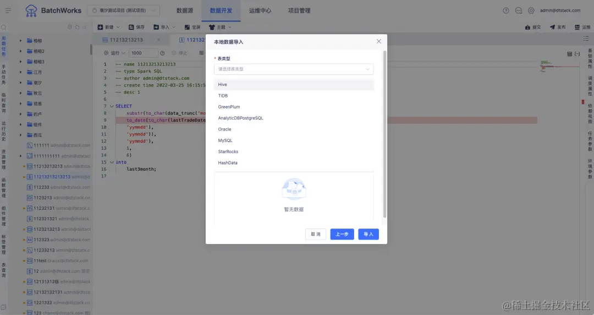Switch to 数据开发 tab

click(221, 10)
